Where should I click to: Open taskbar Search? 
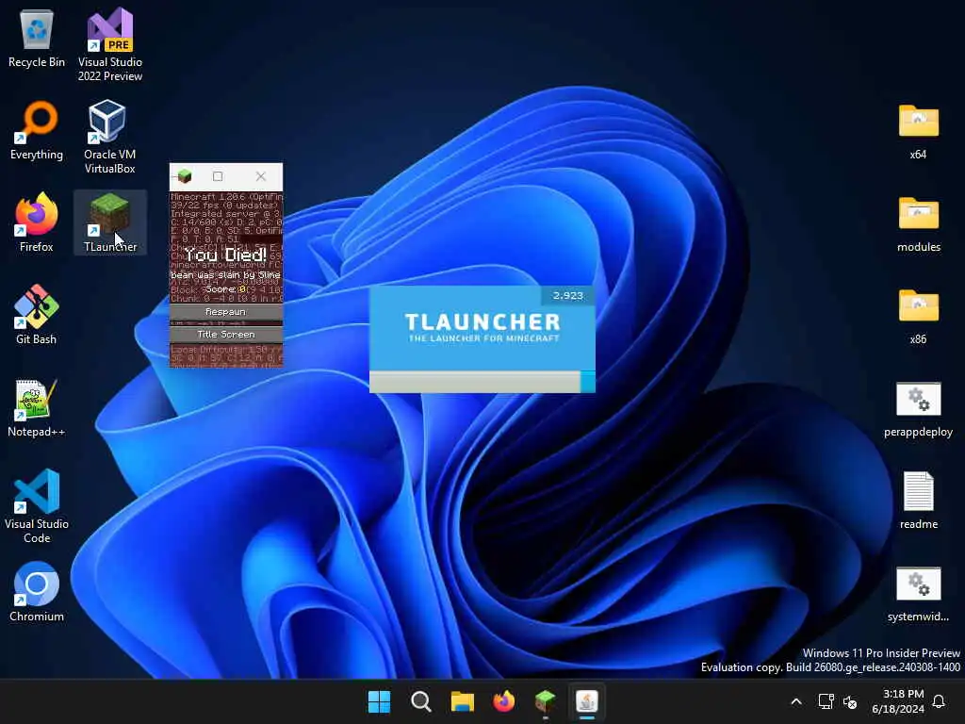coord(421,701)
